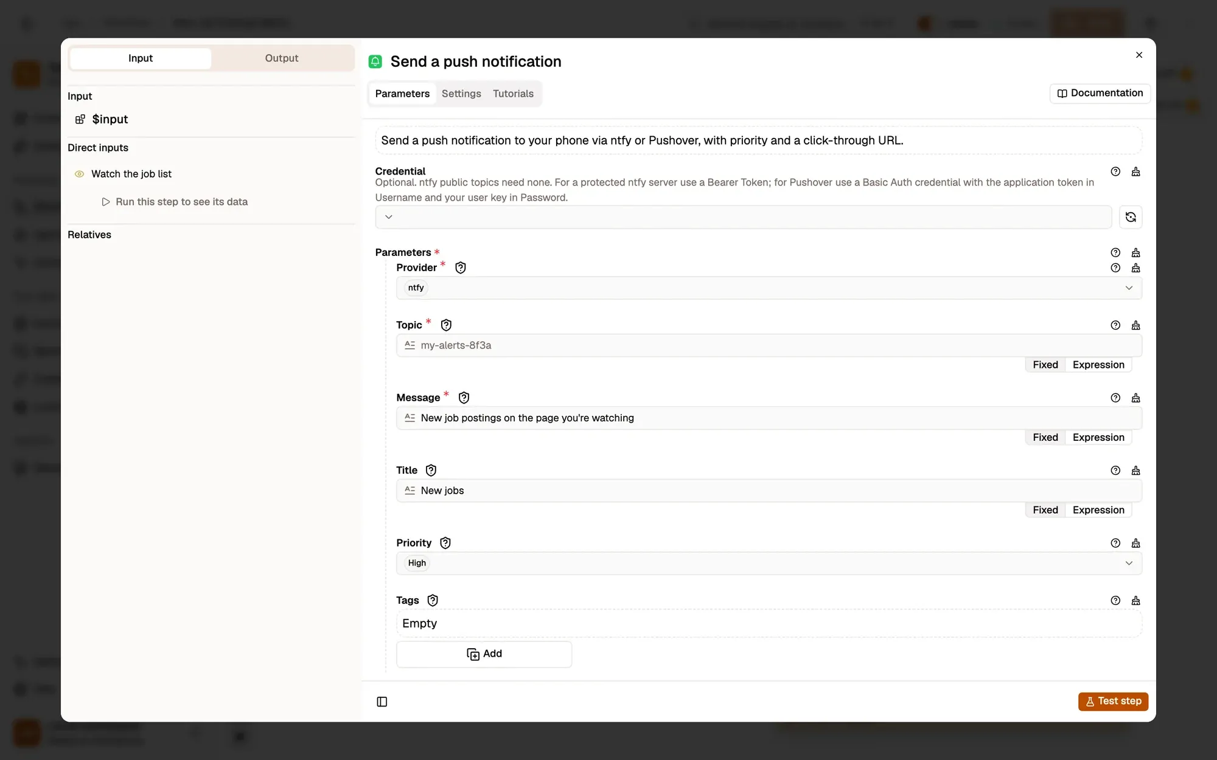Click the shield icon beside the Topic label
Viewport: 1217px width, 760px height.
446,325
